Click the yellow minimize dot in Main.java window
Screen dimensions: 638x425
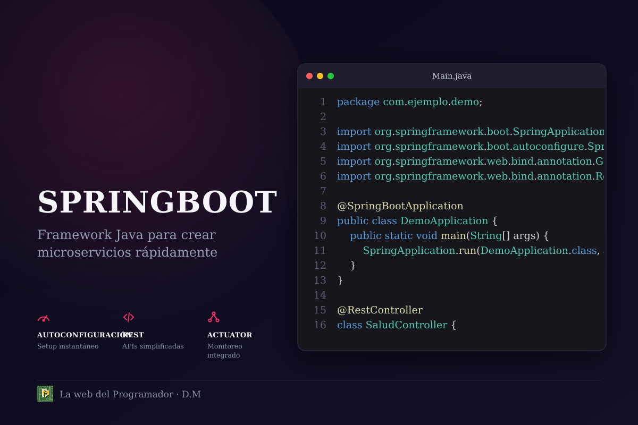tap(320, 76)
